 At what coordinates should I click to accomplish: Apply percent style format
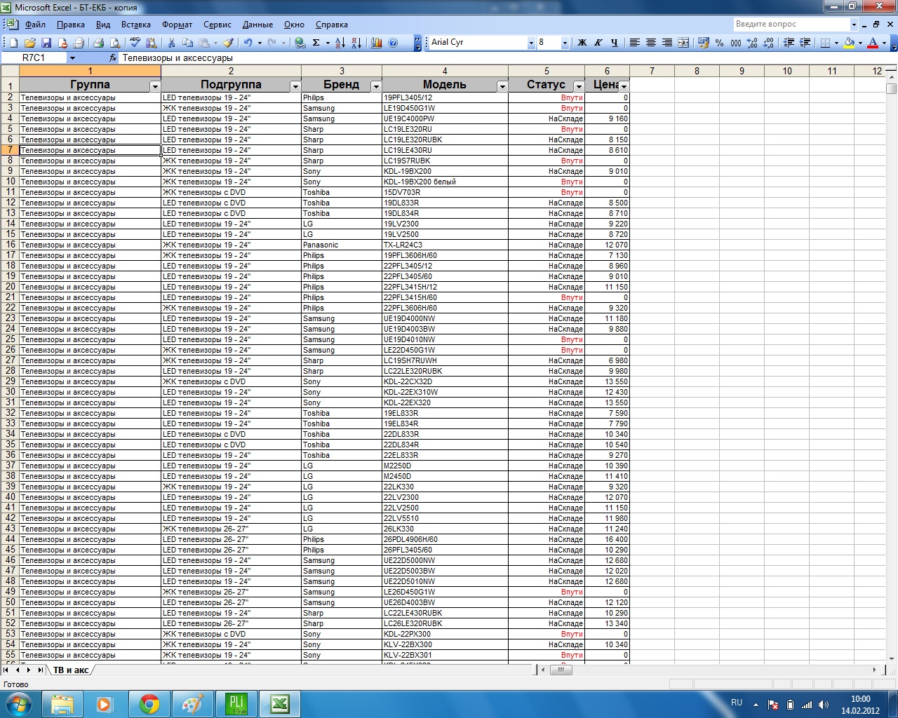point(719,43)
